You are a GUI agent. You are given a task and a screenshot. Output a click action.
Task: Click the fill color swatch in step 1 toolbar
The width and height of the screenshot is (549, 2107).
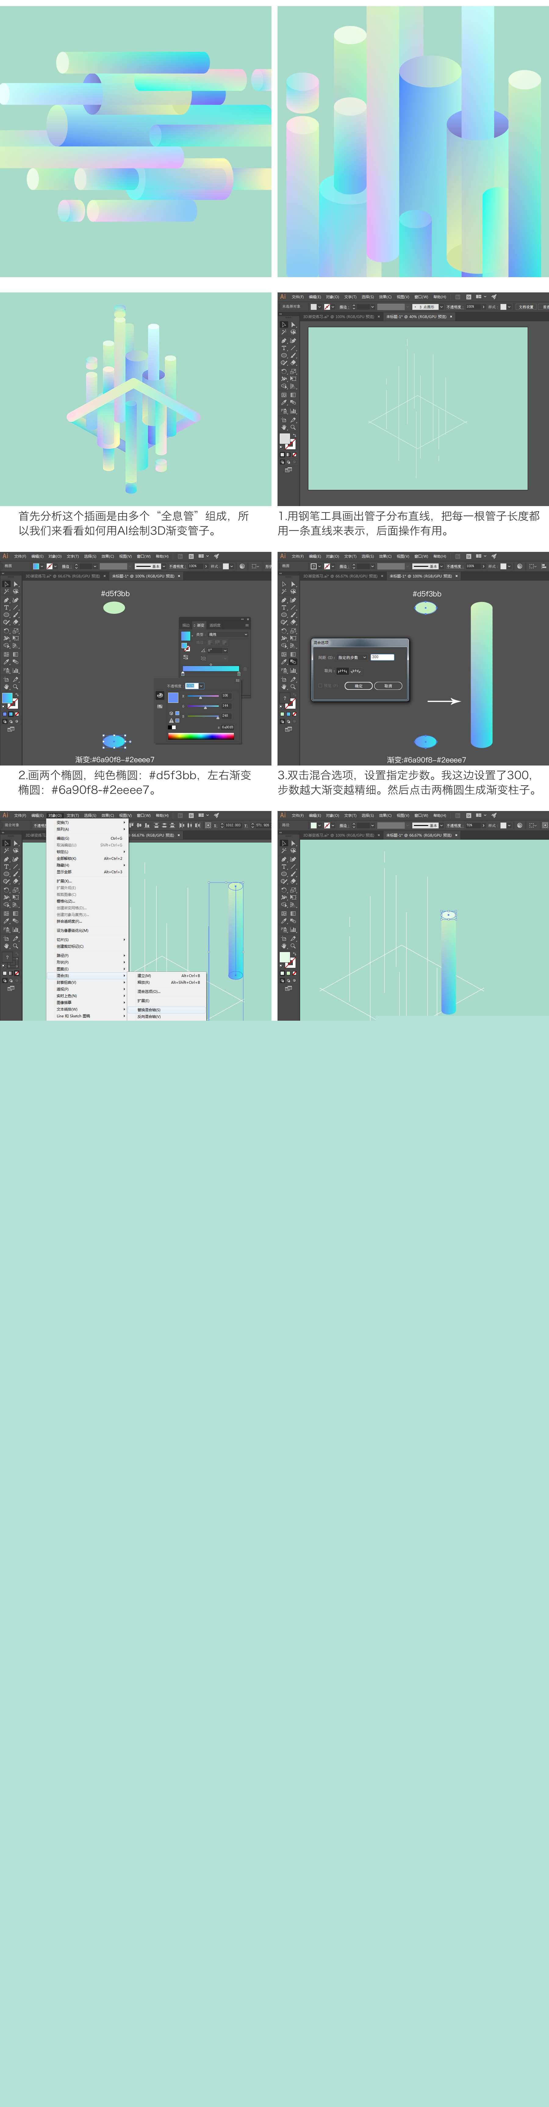pos(285,438)
